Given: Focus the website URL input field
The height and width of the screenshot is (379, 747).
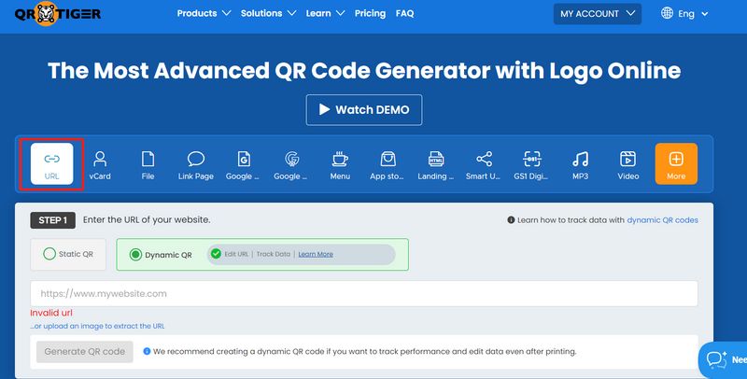Looking at the screenshot, I should pos(364,294).
